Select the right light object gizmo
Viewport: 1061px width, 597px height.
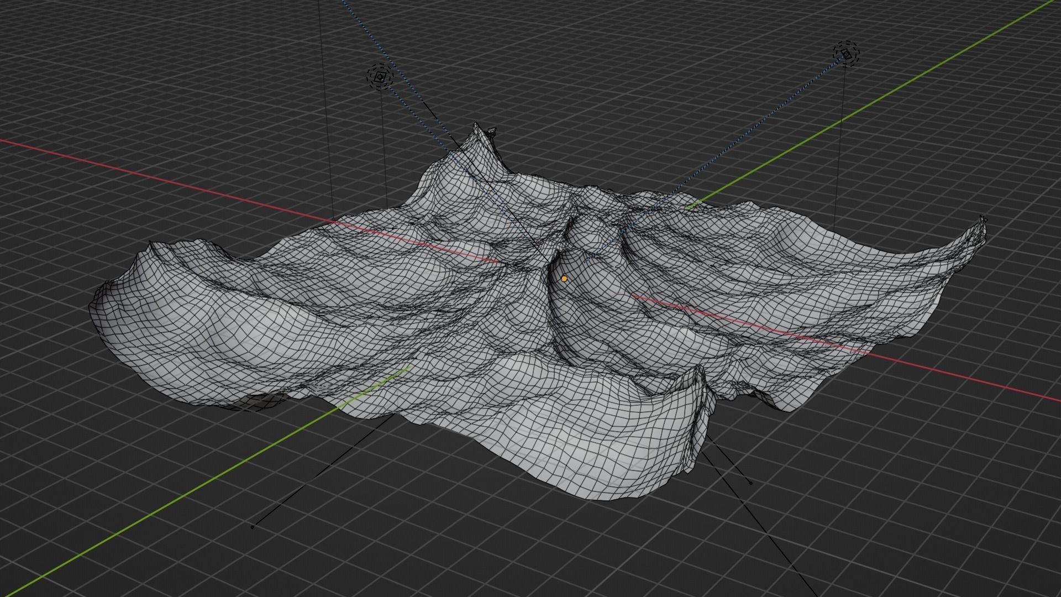coord(846,54)
